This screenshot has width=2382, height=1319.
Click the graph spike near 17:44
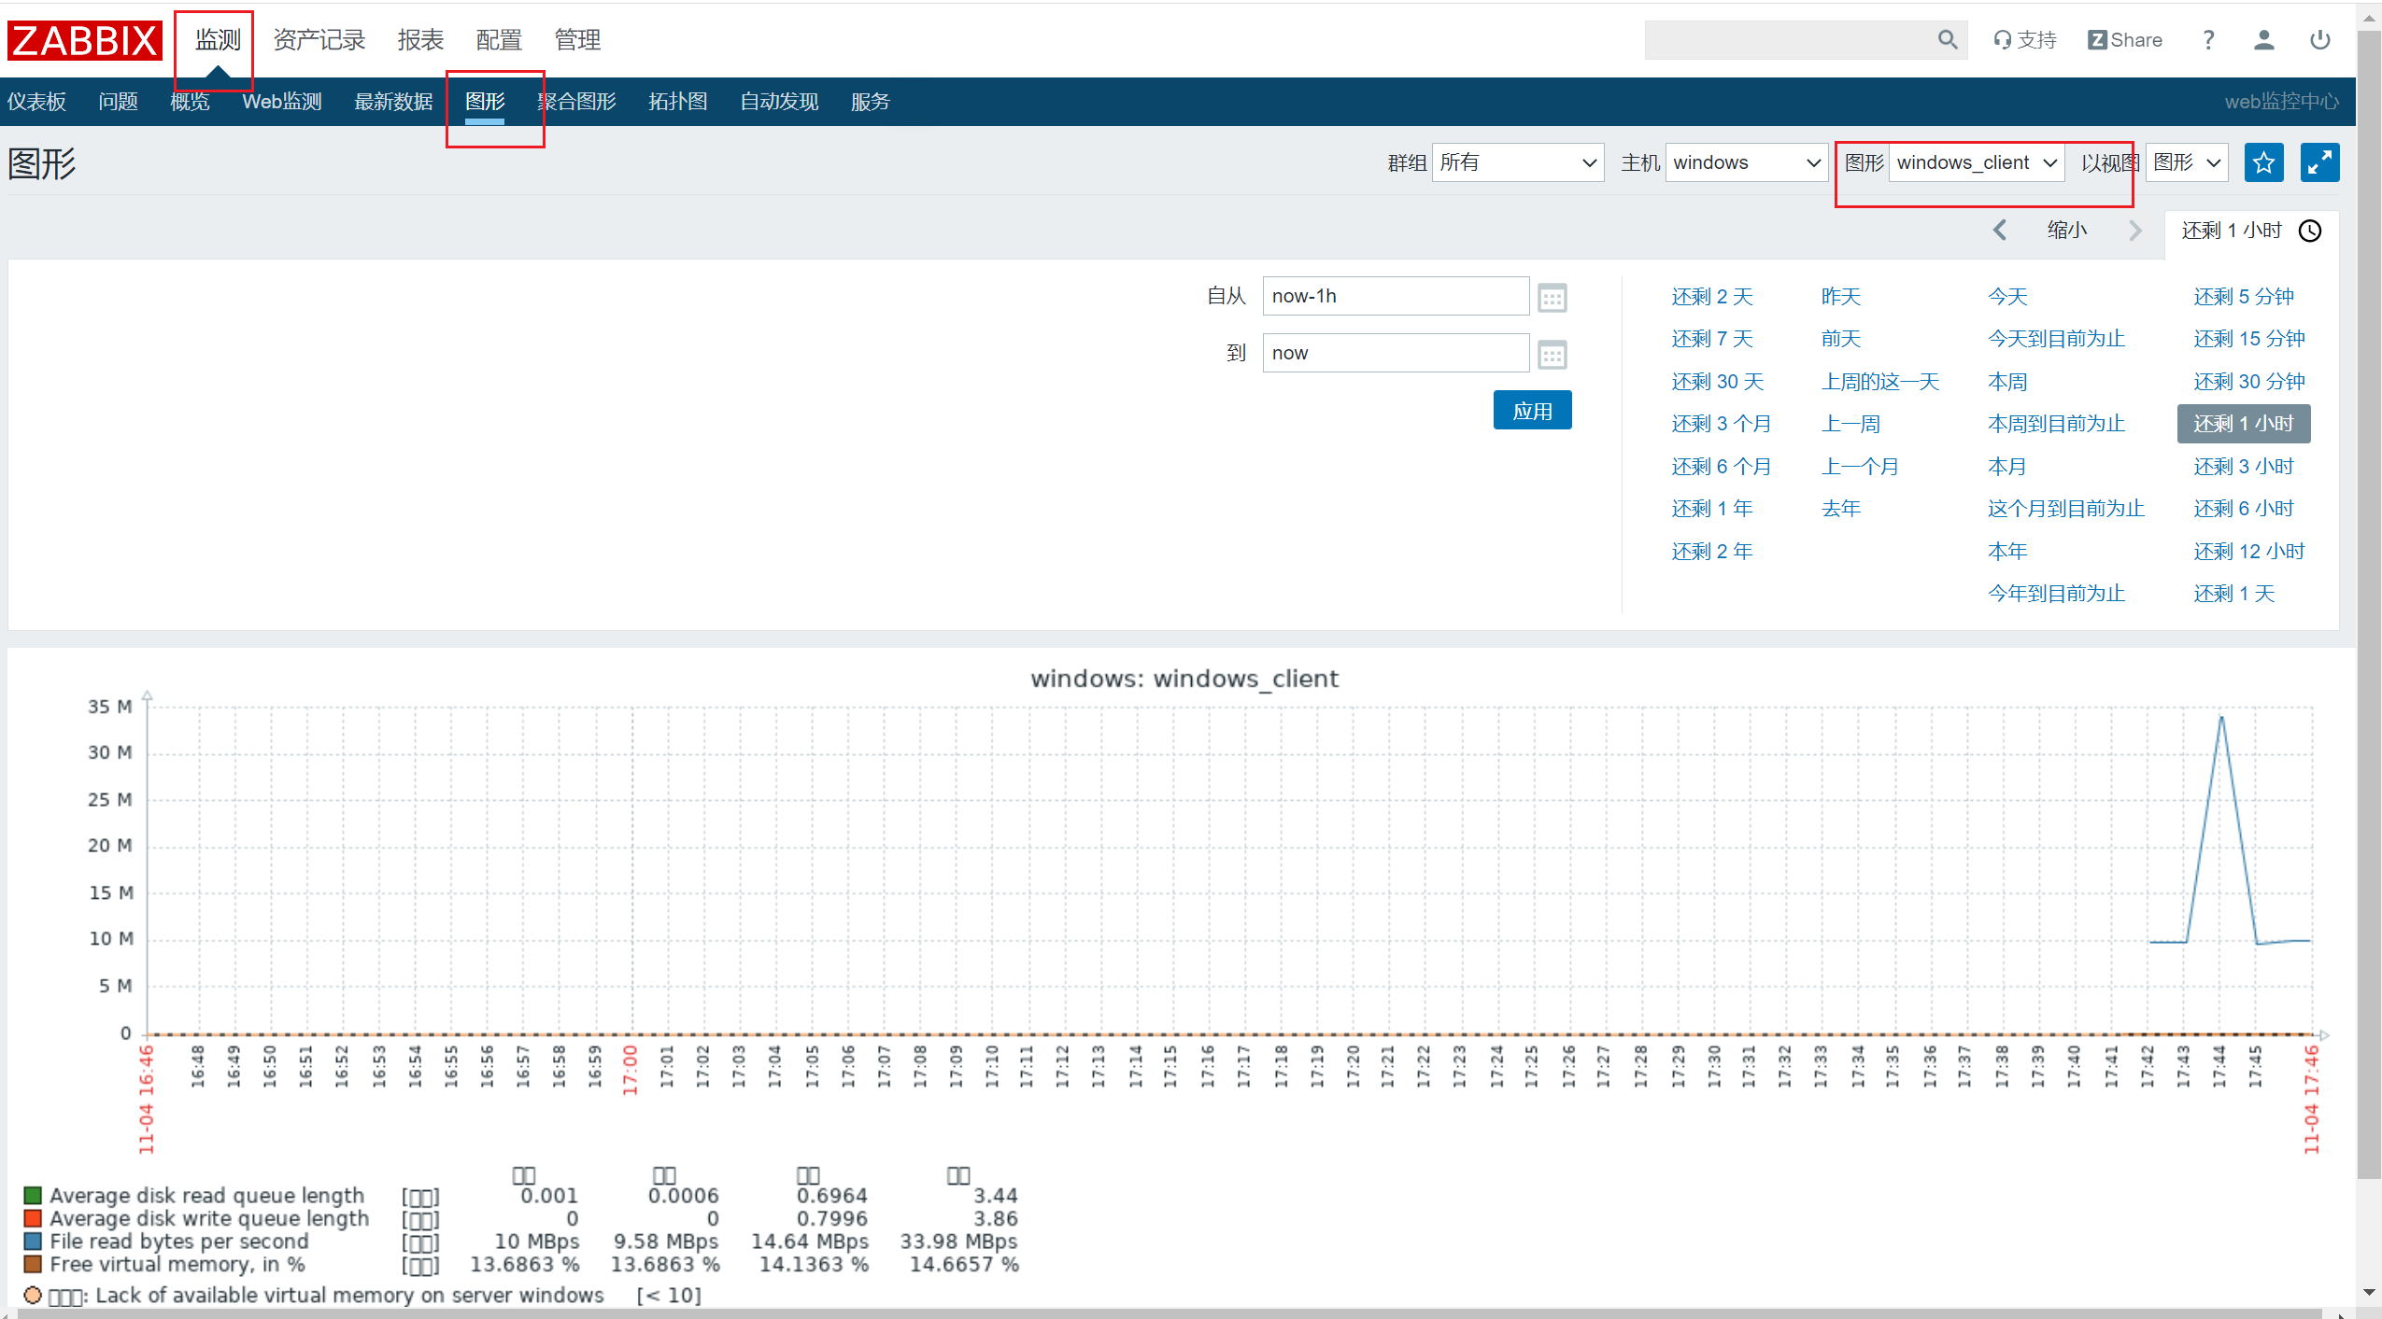[2220, 719]
